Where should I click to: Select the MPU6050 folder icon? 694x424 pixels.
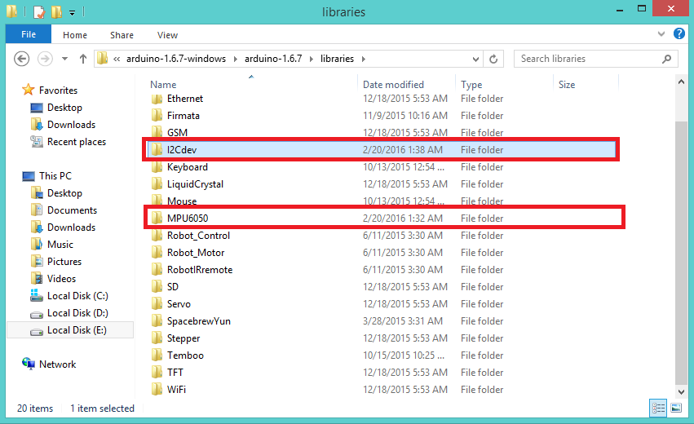click(157, 219)
